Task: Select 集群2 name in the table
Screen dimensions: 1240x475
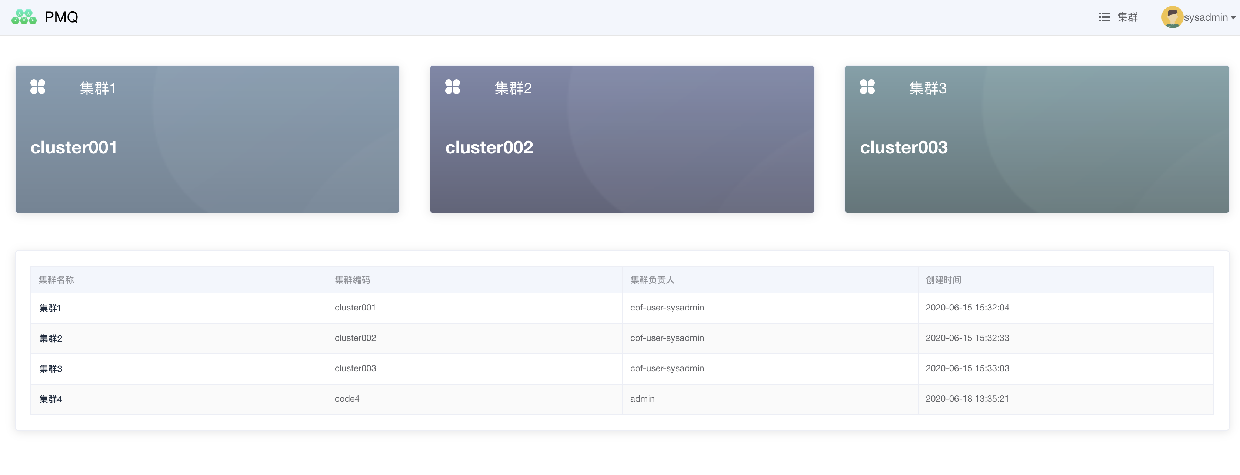Action: tap(50, 339)
